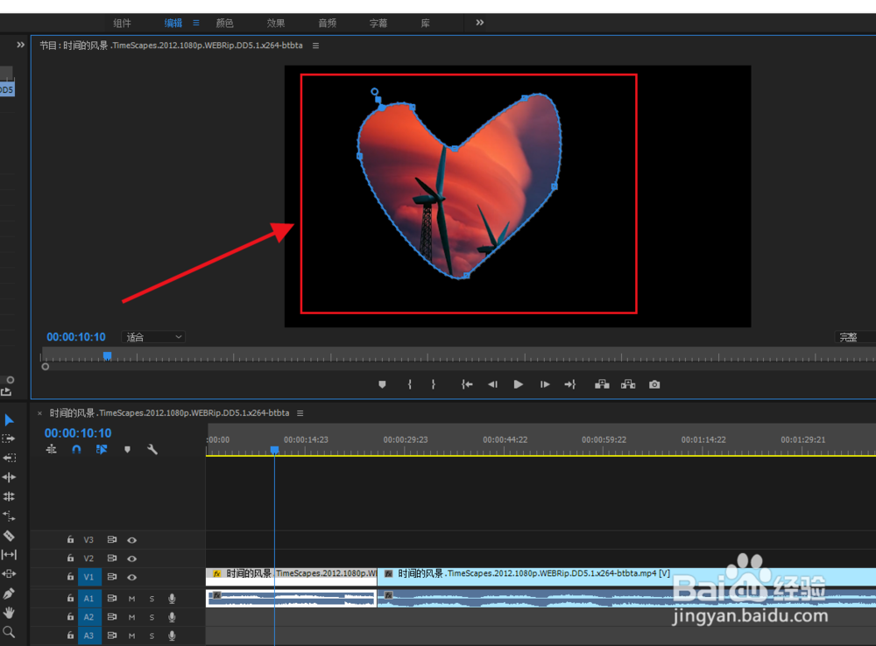Select the Slide tool
The width and height of the screenshot is (876, 646).
pyautogui.click(x=9, y=573)
